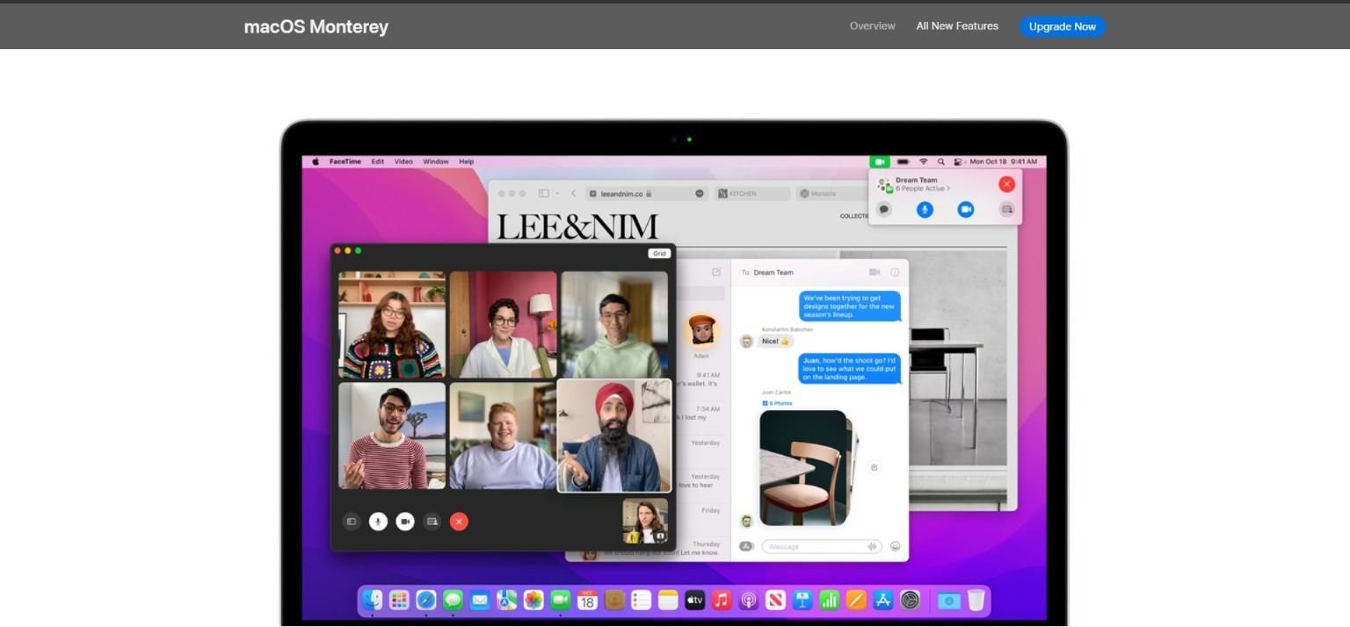Viewport: 1350px width, 627px height.
Task: Share screen from the FaceTime window controls
Action: pos(432,522)
